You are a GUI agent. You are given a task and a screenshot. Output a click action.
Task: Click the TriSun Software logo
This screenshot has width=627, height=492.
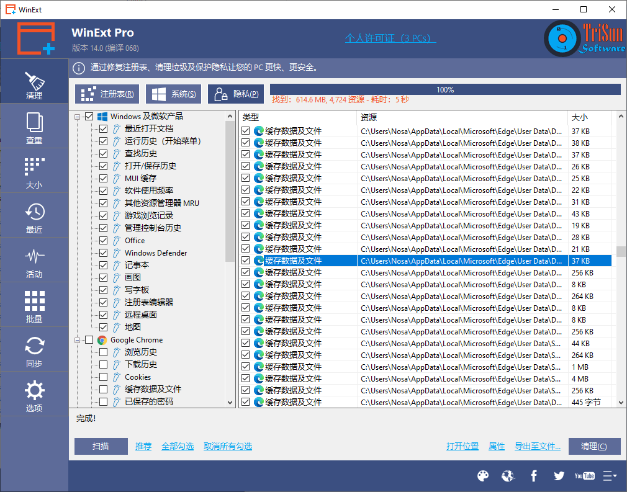(x=584, y=38)
